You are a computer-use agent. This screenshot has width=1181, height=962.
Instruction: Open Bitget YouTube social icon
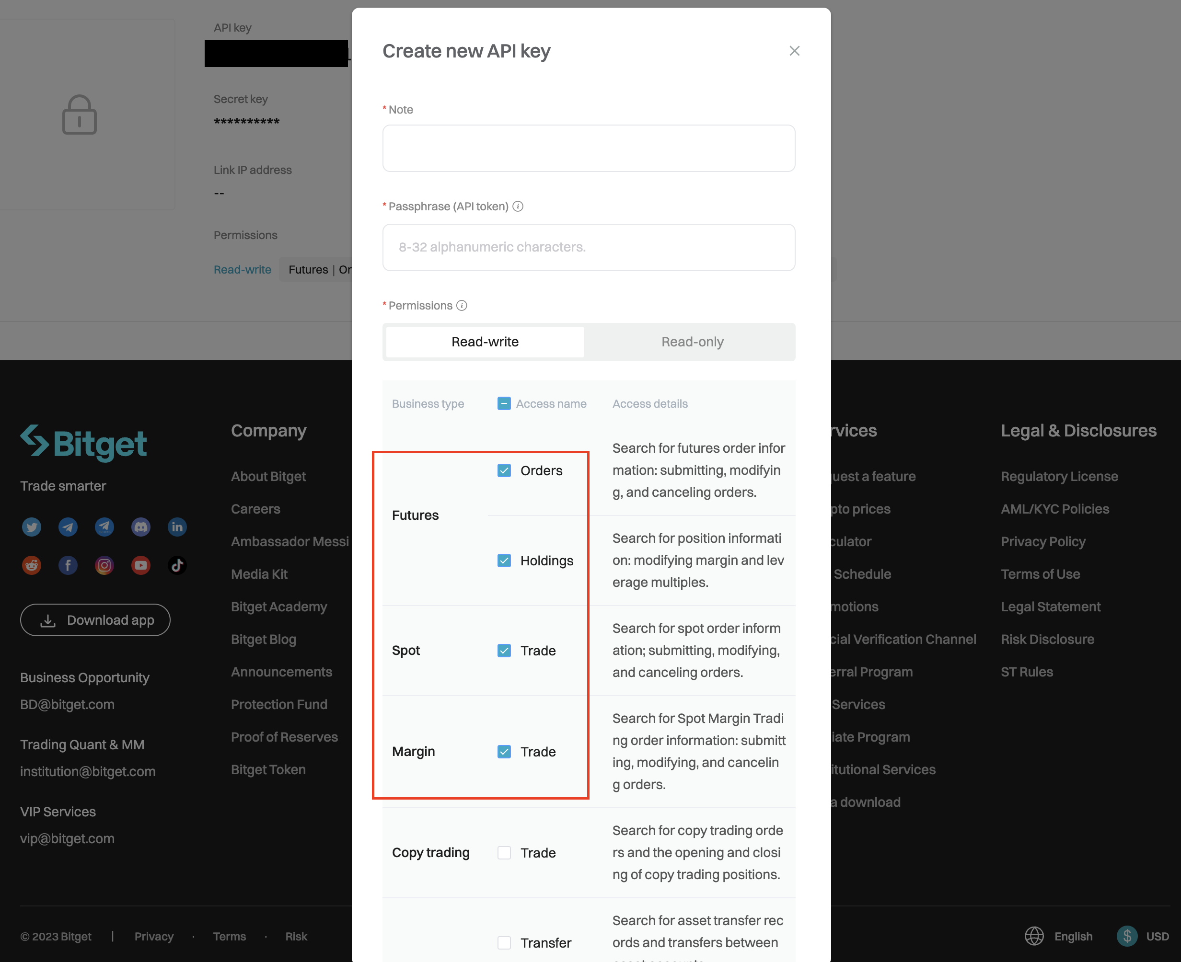(x=141, y=565)
